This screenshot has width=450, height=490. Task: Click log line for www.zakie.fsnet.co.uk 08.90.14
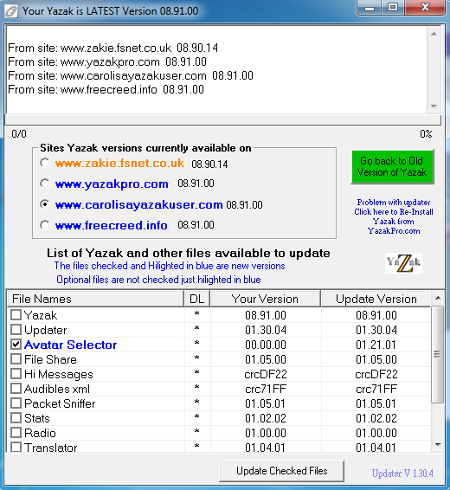pyautogui.click(x=112, y=48)
